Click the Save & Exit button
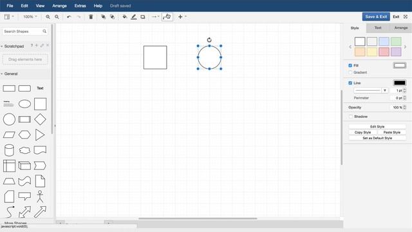412x232 pixels. pos(376,17)
